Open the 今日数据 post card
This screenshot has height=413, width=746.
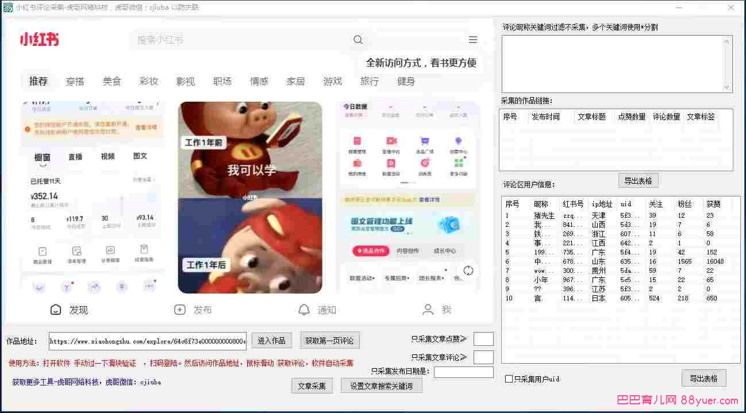pyautogui.click(x=408, y=198)
